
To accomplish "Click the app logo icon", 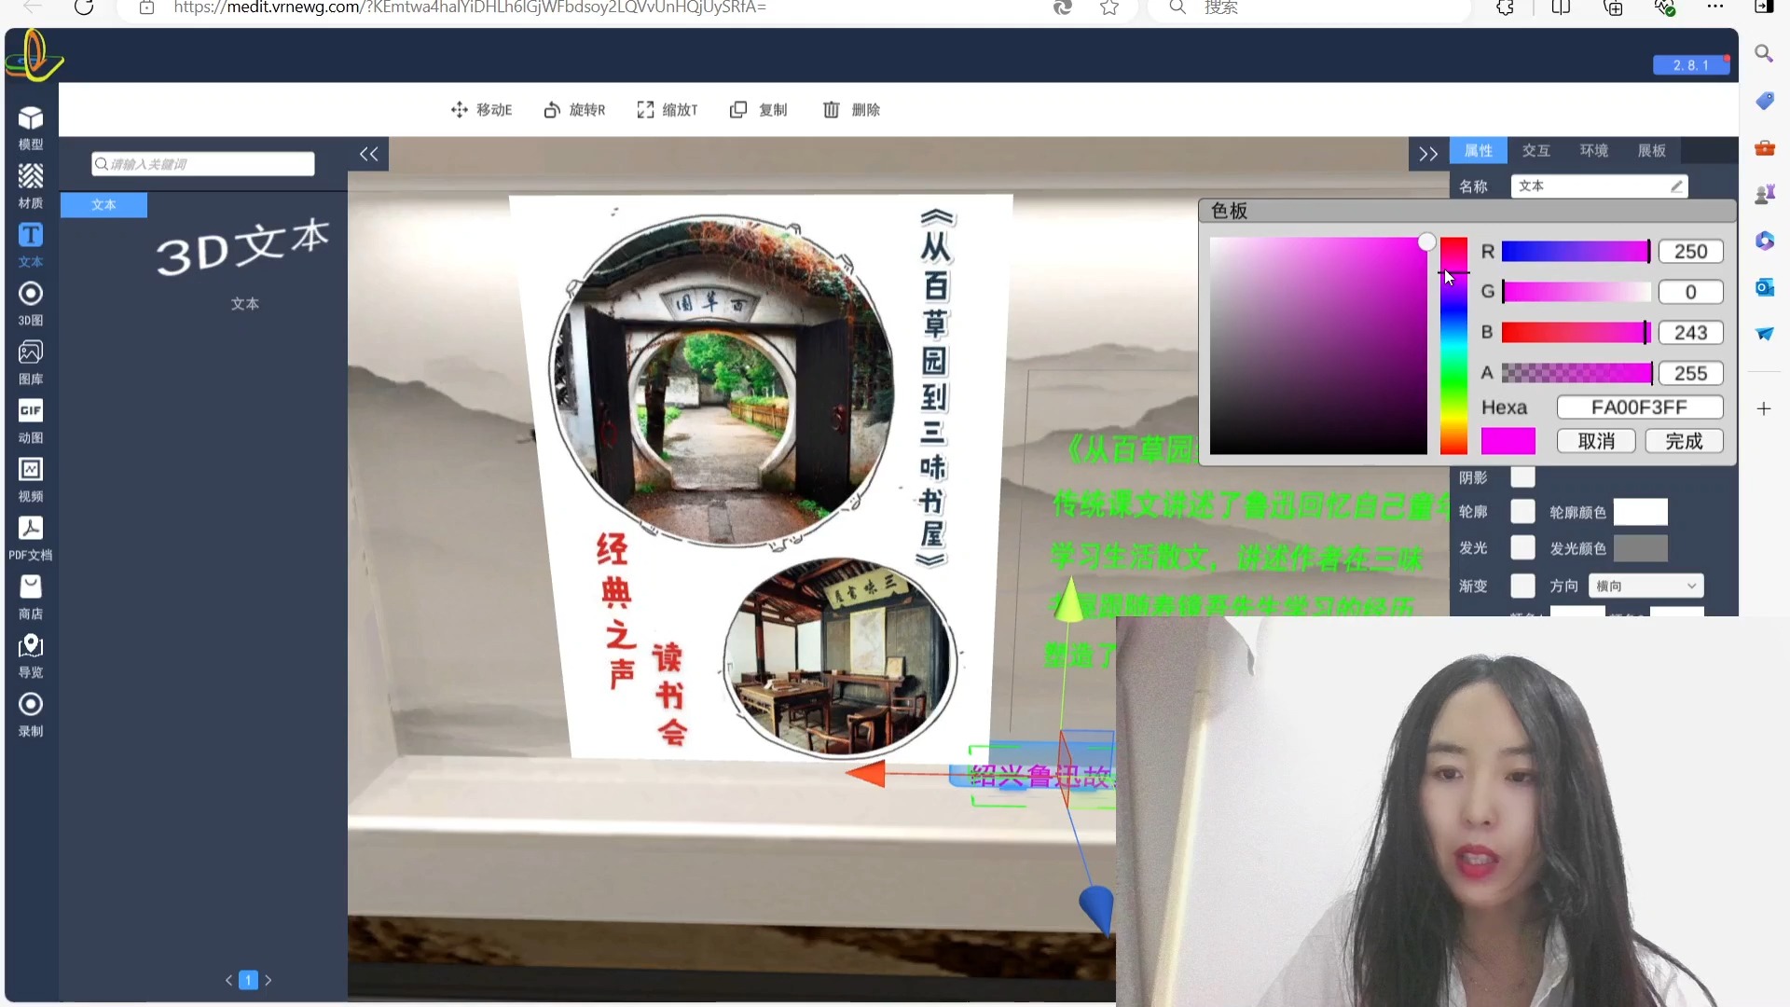I will tap(34, 55).
